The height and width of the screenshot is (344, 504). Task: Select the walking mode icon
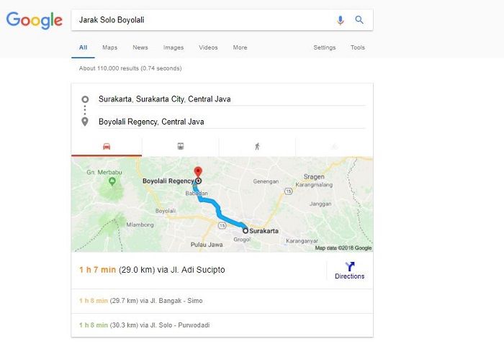(x=257, y=147)
